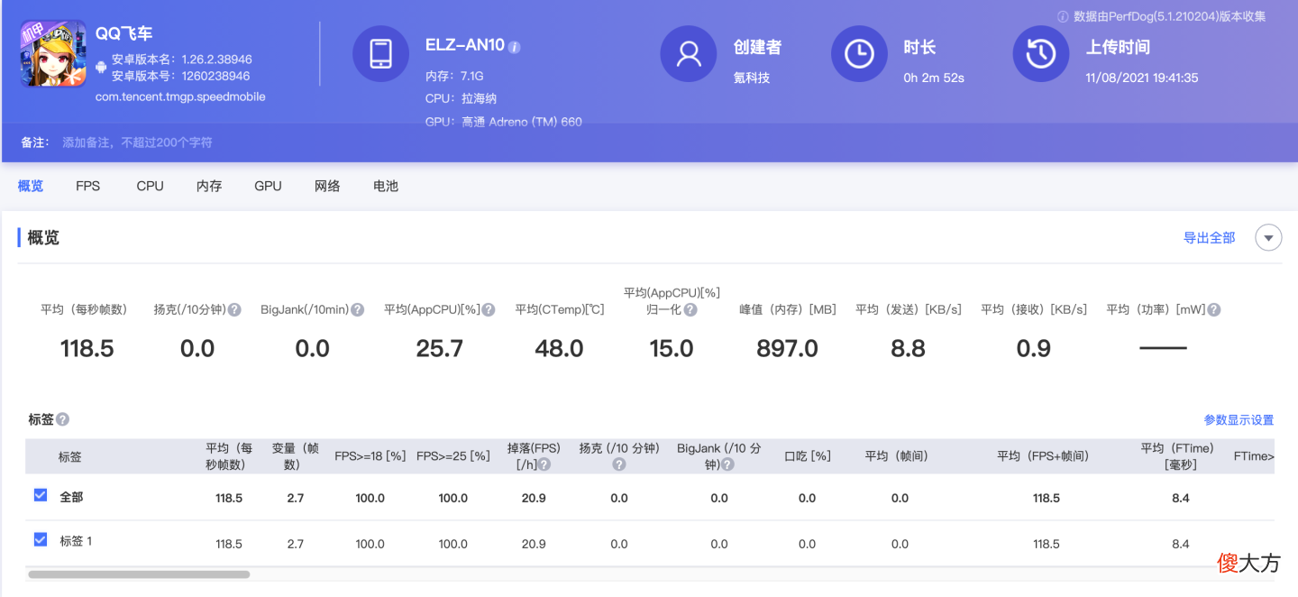Click the Android robot icon beside version name
Screen dimensions: 1298x597
click(101, 67)
